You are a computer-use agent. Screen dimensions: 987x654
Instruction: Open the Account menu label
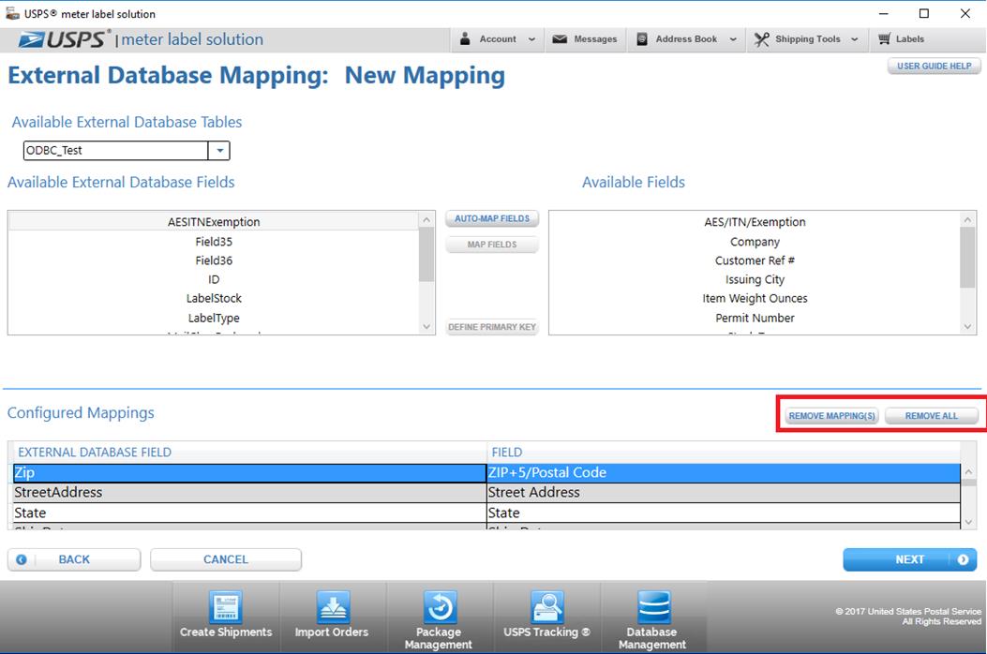tap(498, 39)
